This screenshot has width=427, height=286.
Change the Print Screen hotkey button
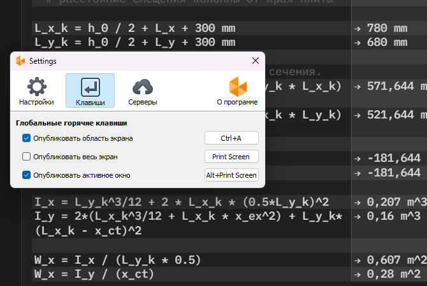231,157
